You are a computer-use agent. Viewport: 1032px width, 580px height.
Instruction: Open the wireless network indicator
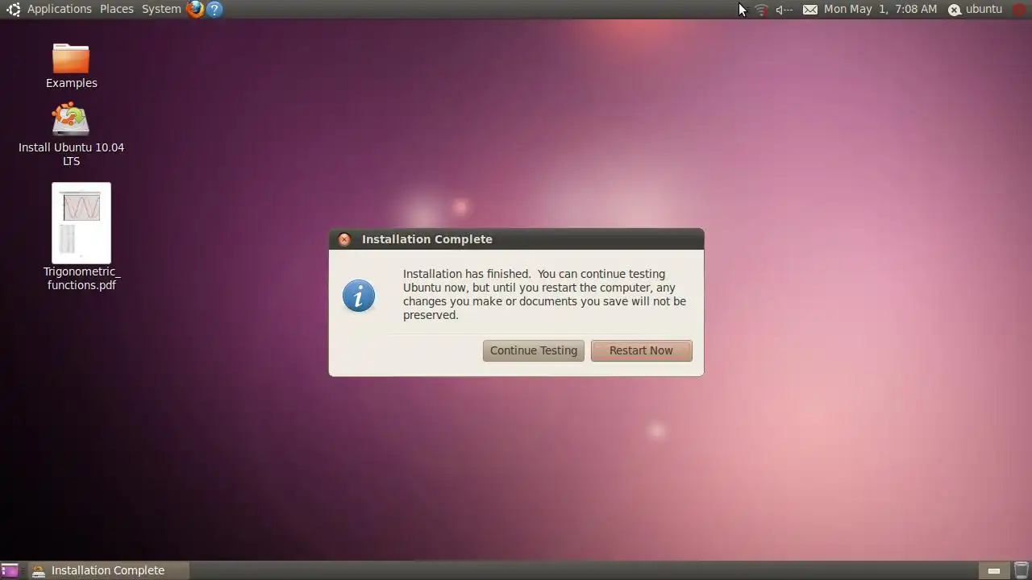pos(761,10)
